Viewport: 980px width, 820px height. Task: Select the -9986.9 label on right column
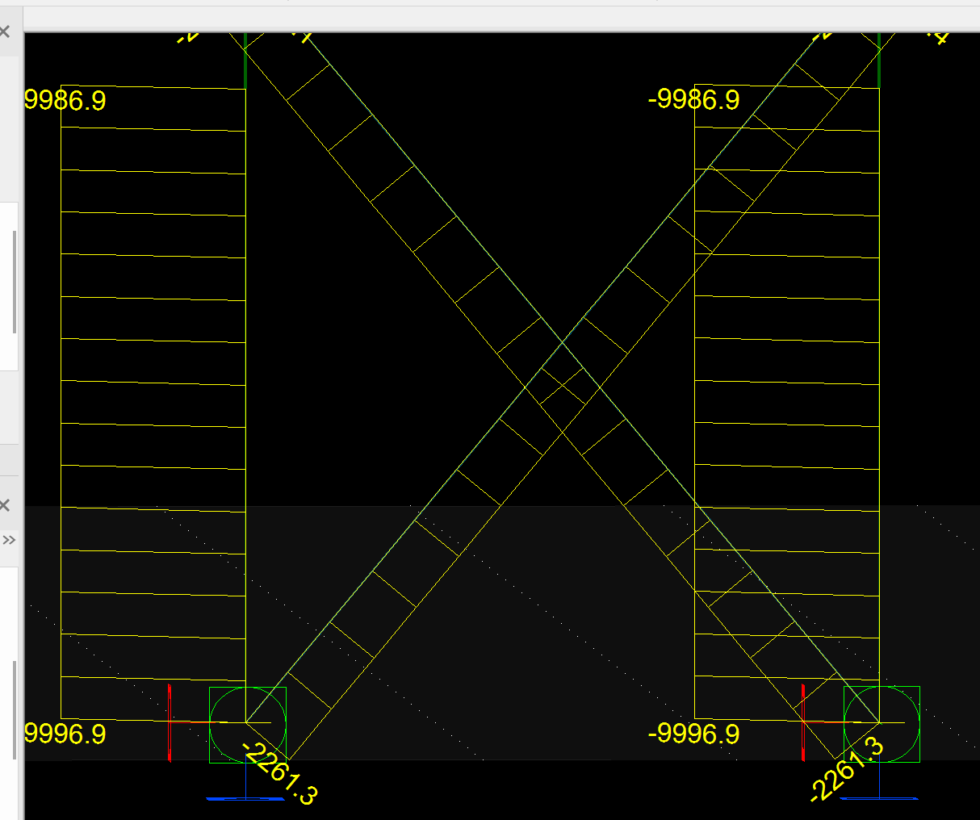point(693,99)
